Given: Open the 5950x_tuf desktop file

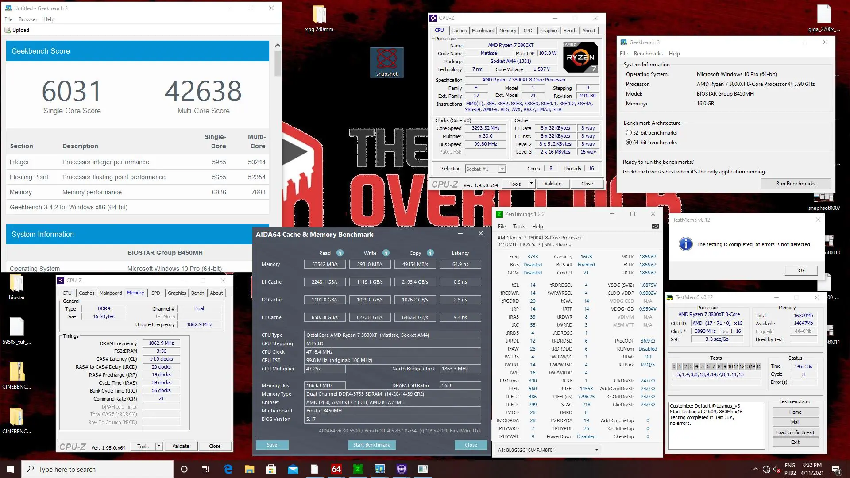Looking at the screenshot, I should click(x=17, y=331).
